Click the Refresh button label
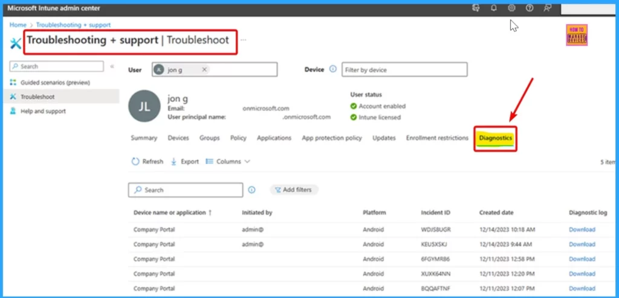Screen dimensions: 619x298 pyautogui.click(x=153, y=162)
